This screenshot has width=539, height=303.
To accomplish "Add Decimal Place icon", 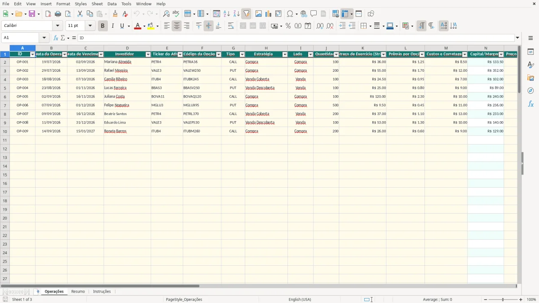I will tap(320, 26).
